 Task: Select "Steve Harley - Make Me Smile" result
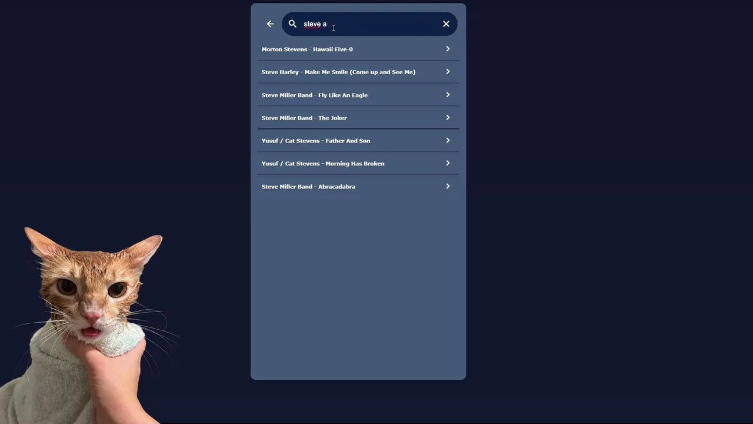(x=358, y=72)
